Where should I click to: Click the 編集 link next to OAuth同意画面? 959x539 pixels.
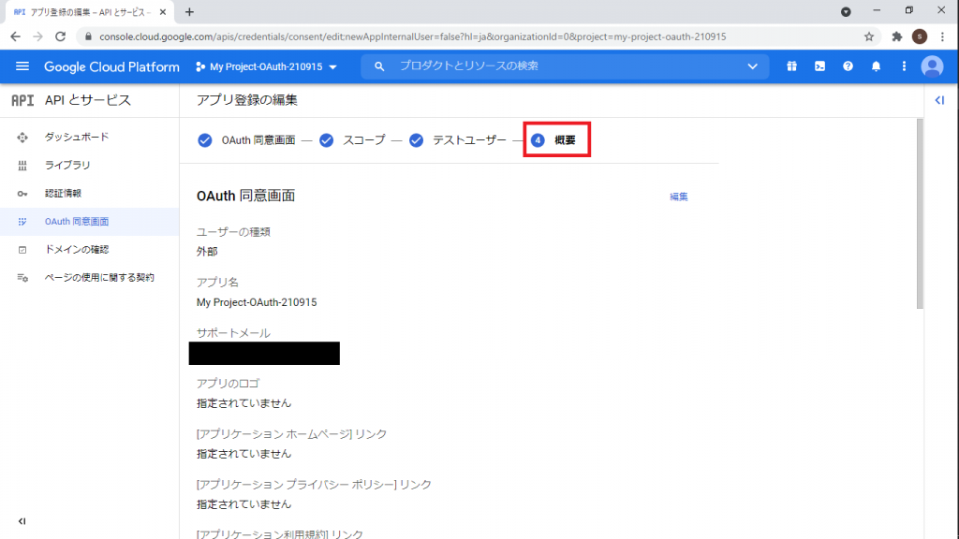pyautogui.click(x=678, y=197)
